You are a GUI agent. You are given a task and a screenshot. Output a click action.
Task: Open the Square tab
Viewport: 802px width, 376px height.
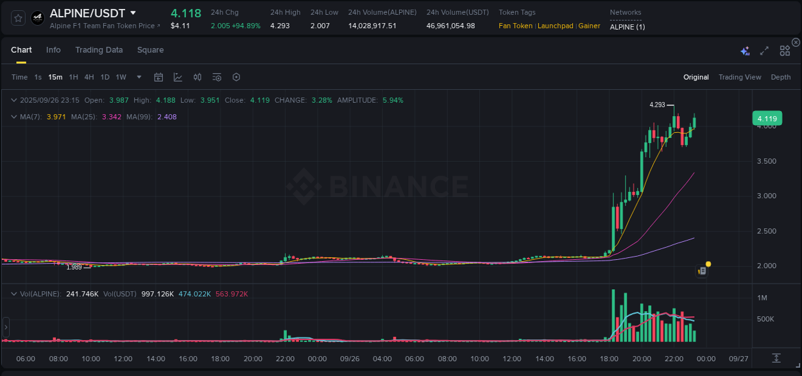150,49
